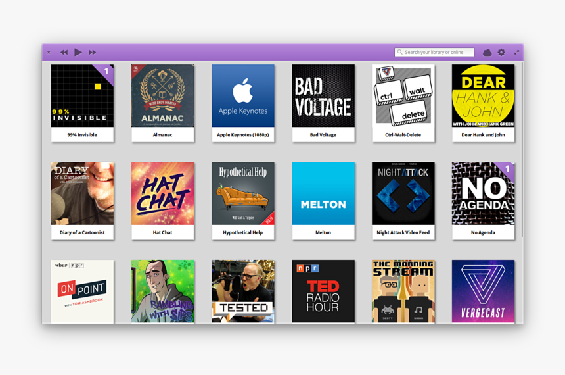This screenshot has height=375, width=565.
Task: Click the 'Hypothetical Help' title label
Action: pyautogui.click(x=243, y=232)
